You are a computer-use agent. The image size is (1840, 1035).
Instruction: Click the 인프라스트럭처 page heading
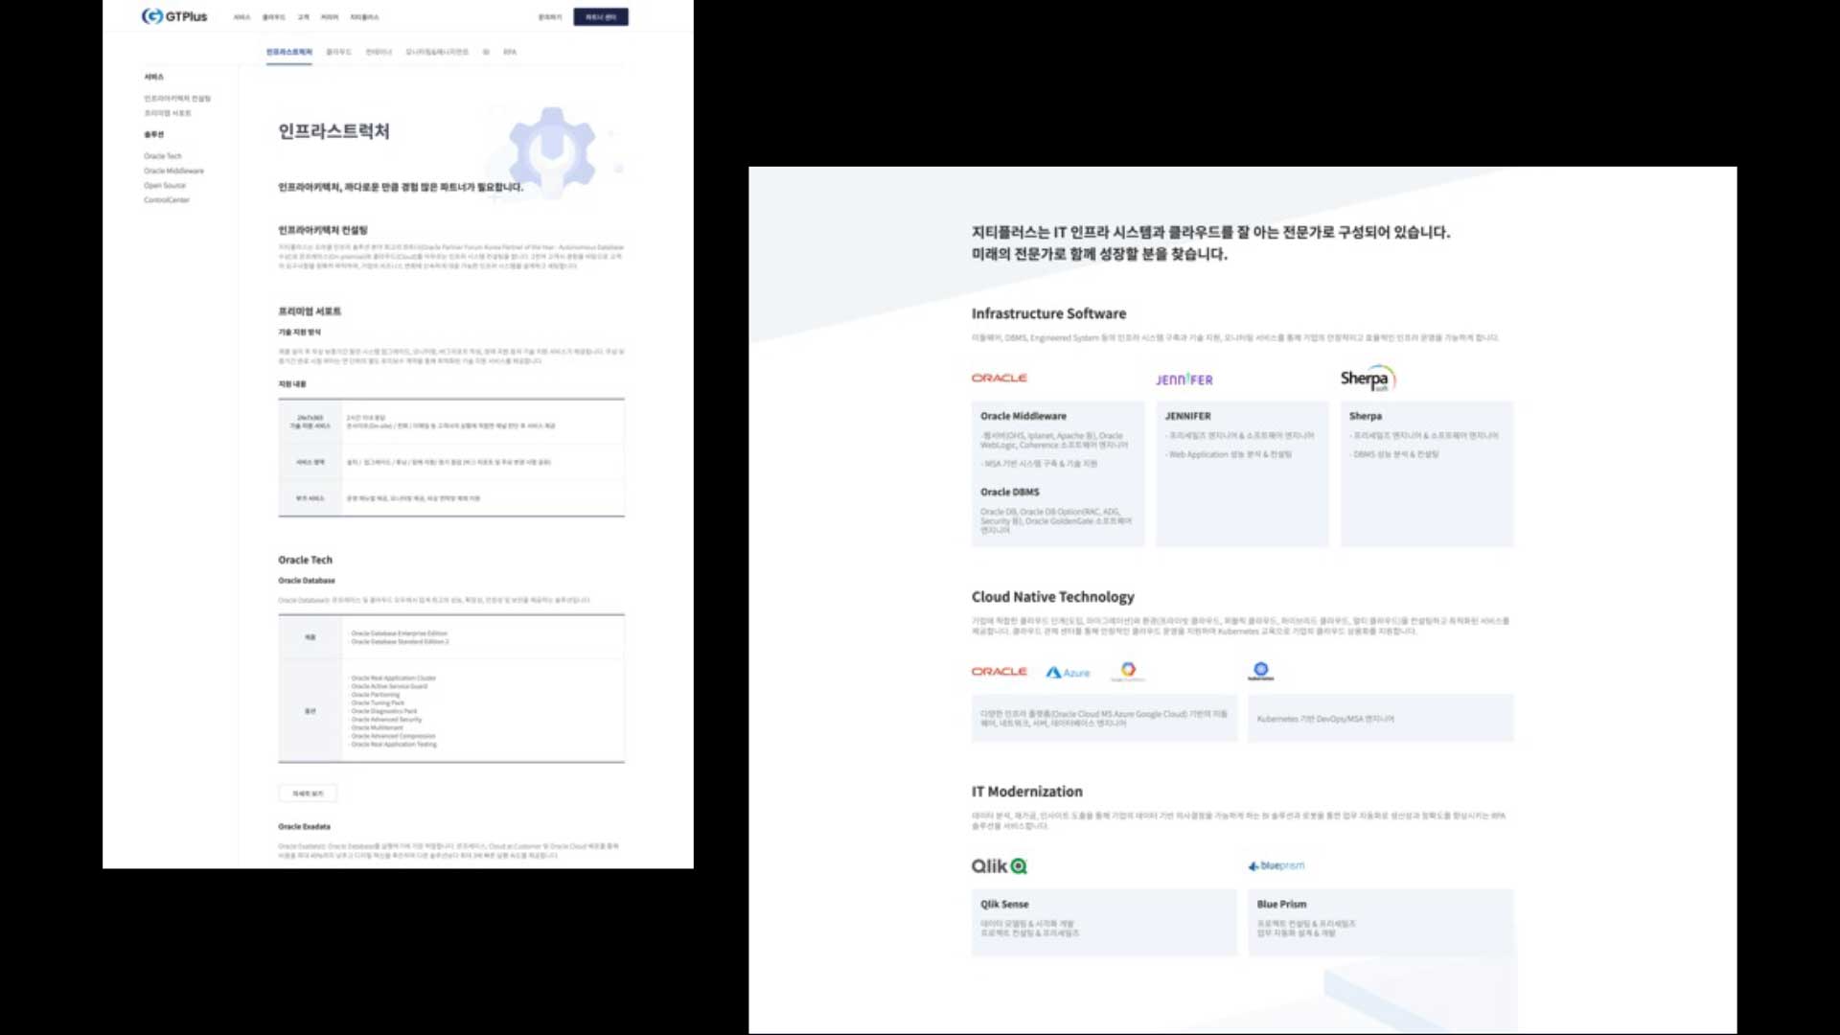(333, 131)
